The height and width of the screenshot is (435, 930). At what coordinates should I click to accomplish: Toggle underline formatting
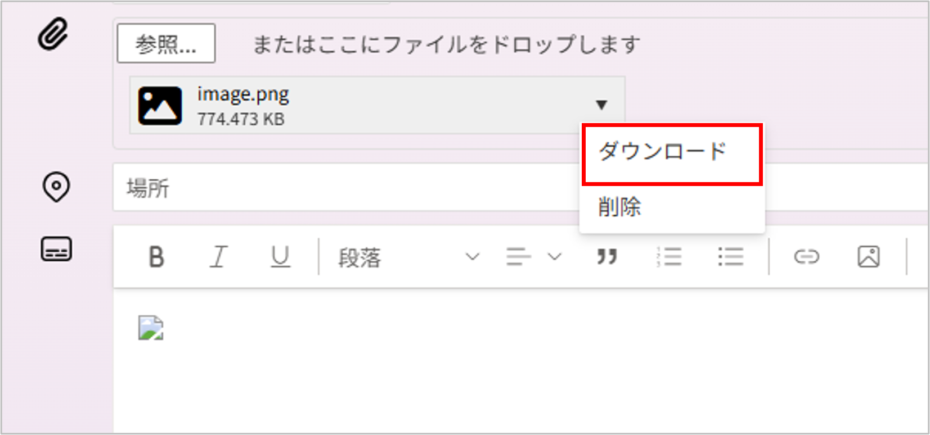tap(280, 257)
